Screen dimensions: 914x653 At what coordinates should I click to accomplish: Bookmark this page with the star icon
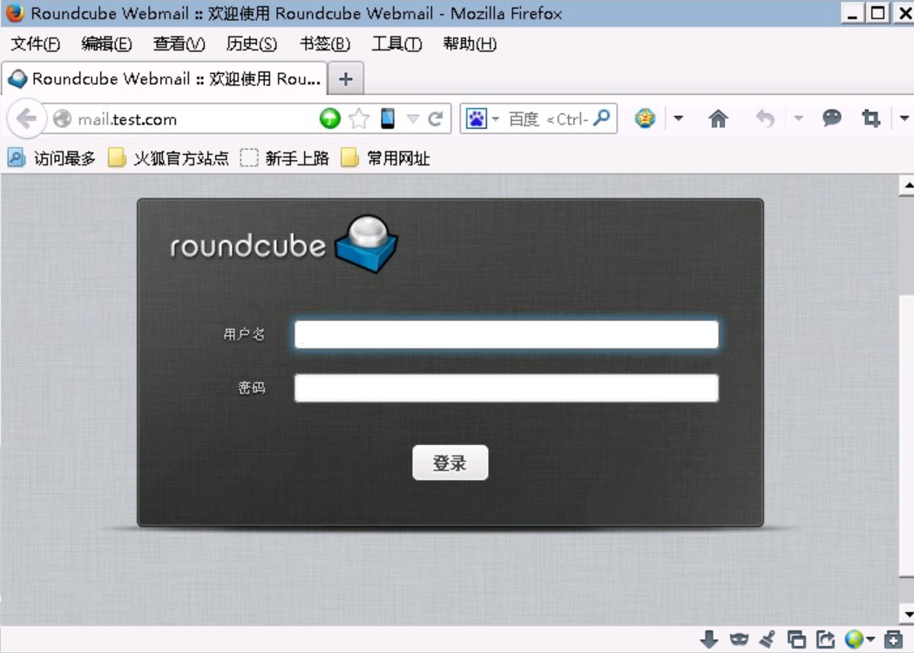pyautogui.click(x=359, y=118)
